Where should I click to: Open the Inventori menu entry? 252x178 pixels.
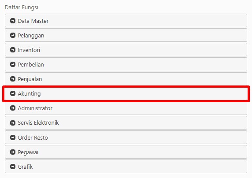coord(126,50)
